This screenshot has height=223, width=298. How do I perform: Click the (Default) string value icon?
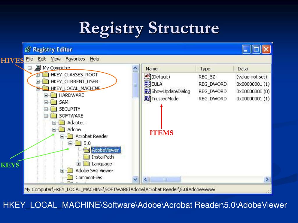(x=148, y=76)
